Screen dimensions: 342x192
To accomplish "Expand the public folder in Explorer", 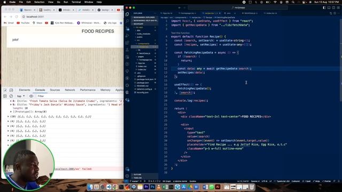I will 139,37.
